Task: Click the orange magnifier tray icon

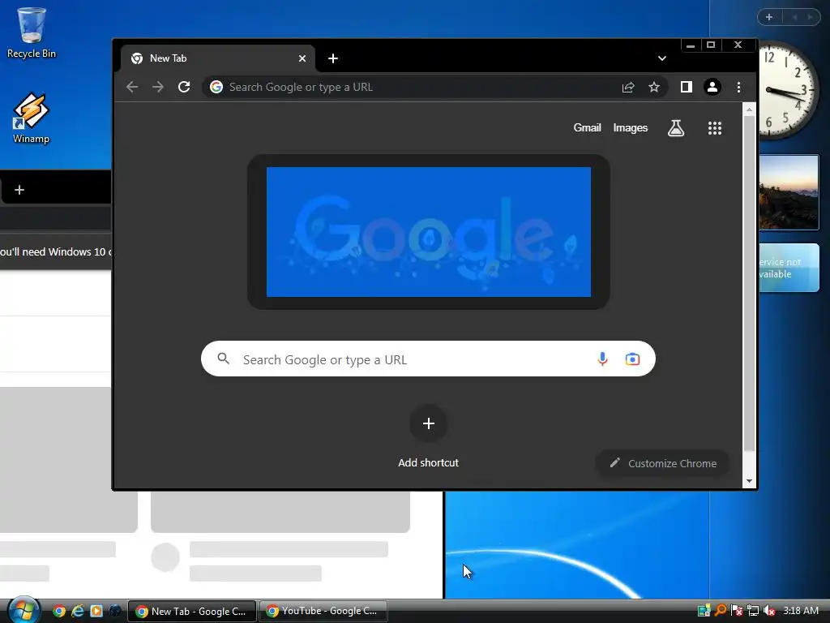Action: point(721,610)
